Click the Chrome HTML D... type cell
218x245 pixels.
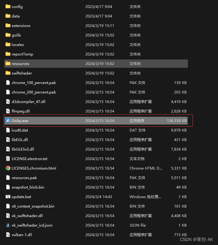[x=146, y=168]
